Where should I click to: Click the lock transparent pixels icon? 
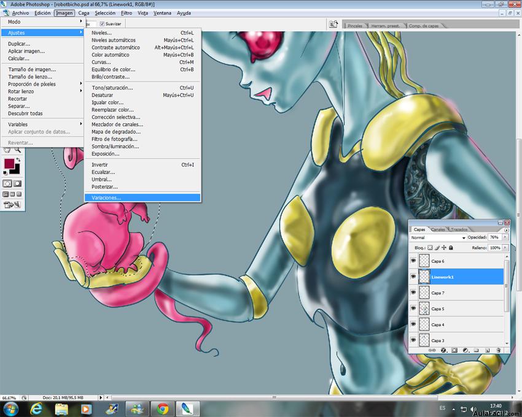(430, 248)
